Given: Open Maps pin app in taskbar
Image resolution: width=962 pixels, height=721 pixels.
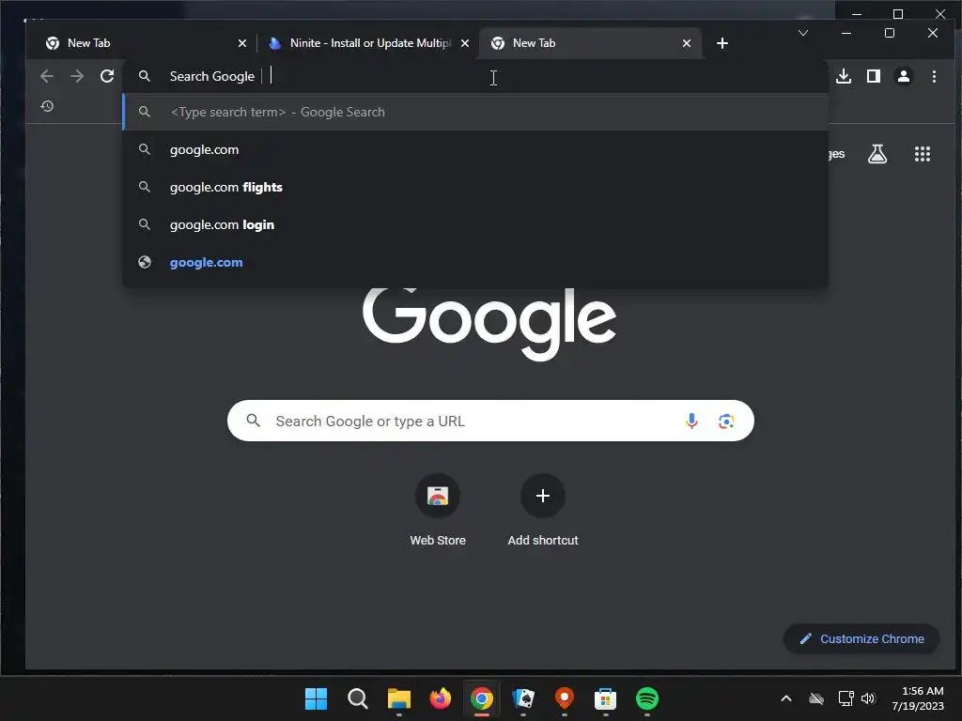Looking at the screenshot, I should pyautogui.click(x=565, y=698).
